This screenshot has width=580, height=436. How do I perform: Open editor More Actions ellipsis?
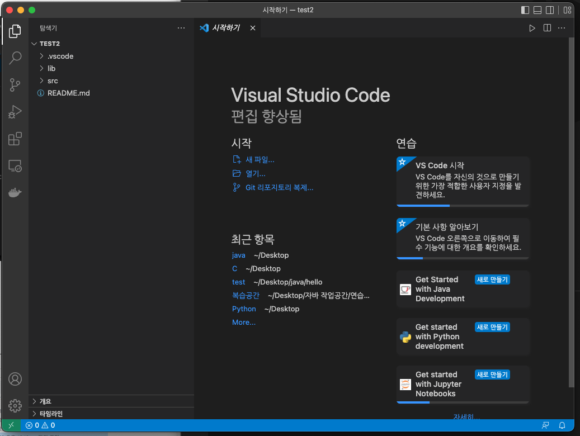point(562,28)
